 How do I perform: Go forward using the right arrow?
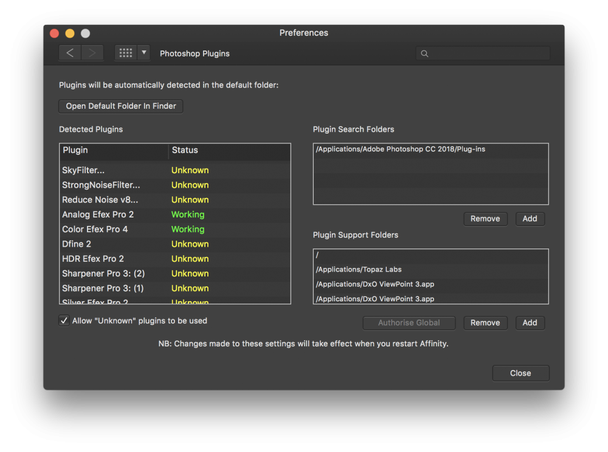92,53
